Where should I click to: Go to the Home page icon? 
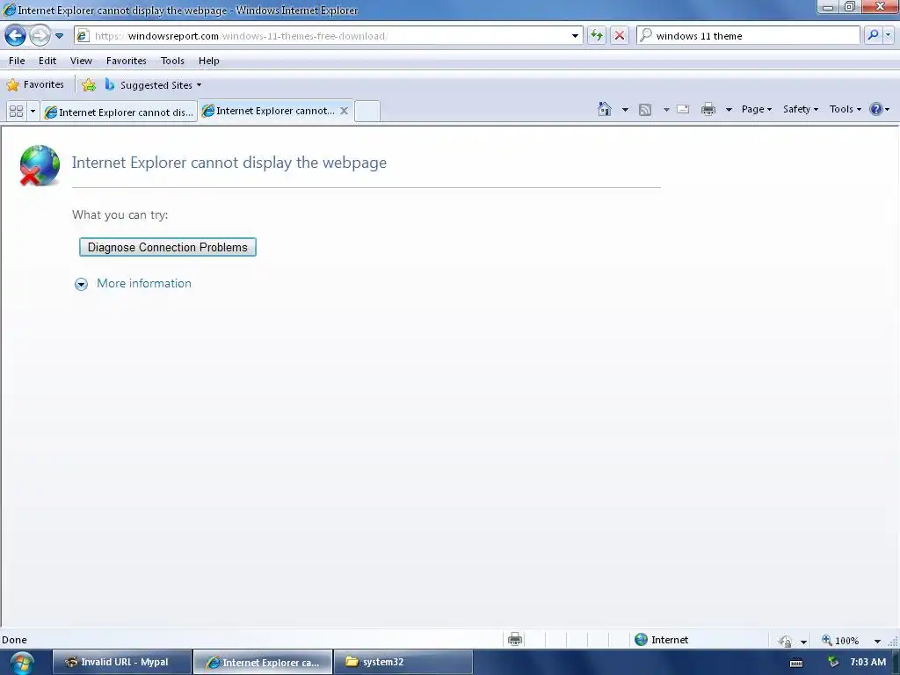click(605, 109)
